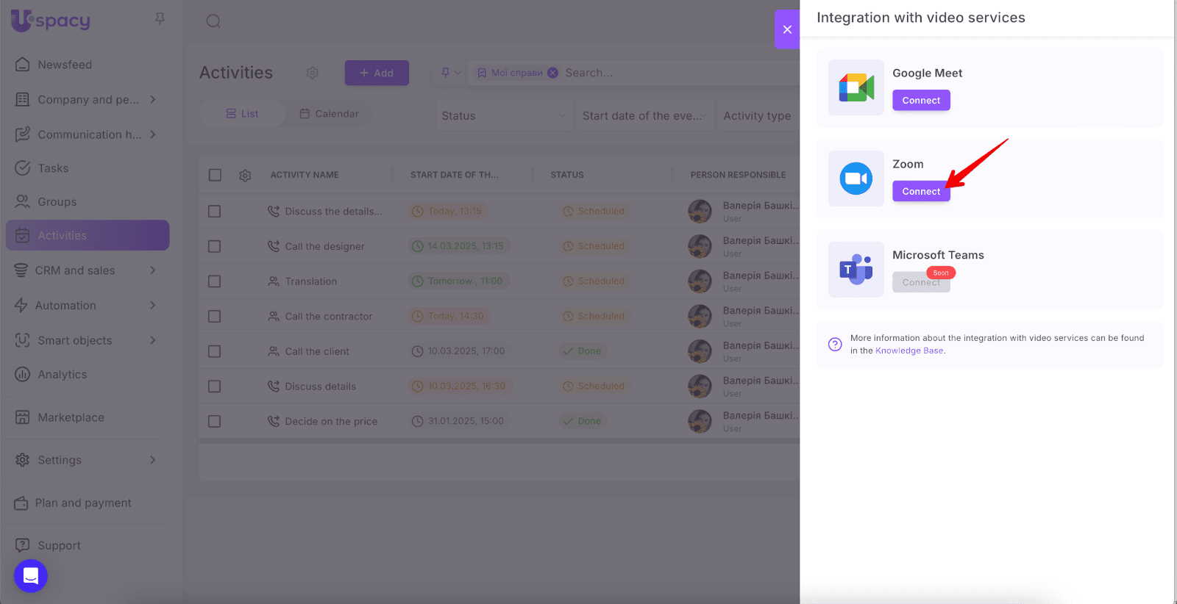
Task: Switch to the Calendar view tab
Action: pyautogui.click(x=330, y=114)
